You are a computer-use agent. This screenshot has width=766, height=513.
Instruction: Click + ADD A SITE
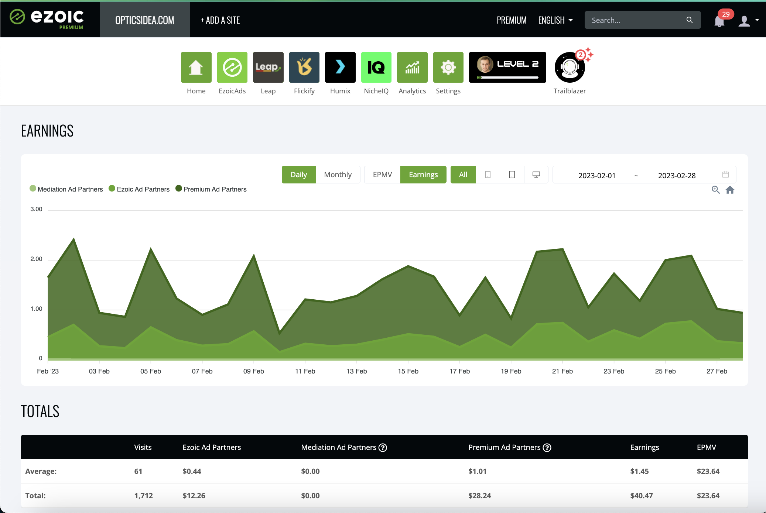tap(220, 20)
